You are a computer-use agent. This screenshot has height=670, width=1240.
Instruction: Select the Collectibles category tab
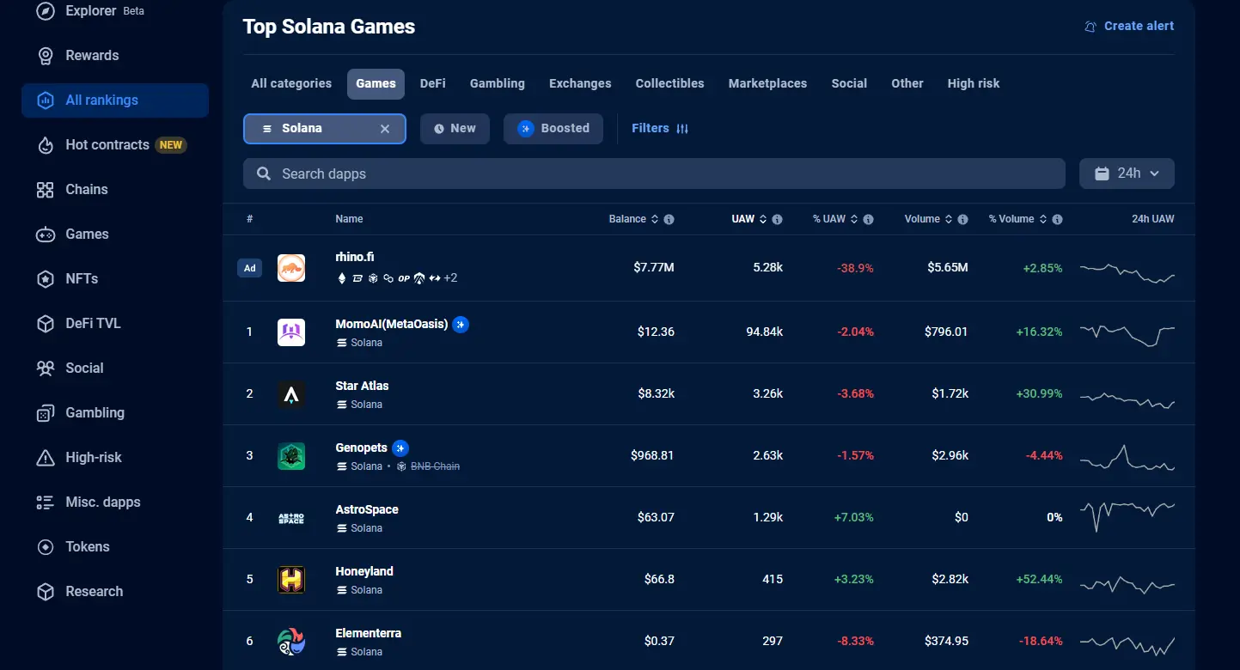pos(669,83)
